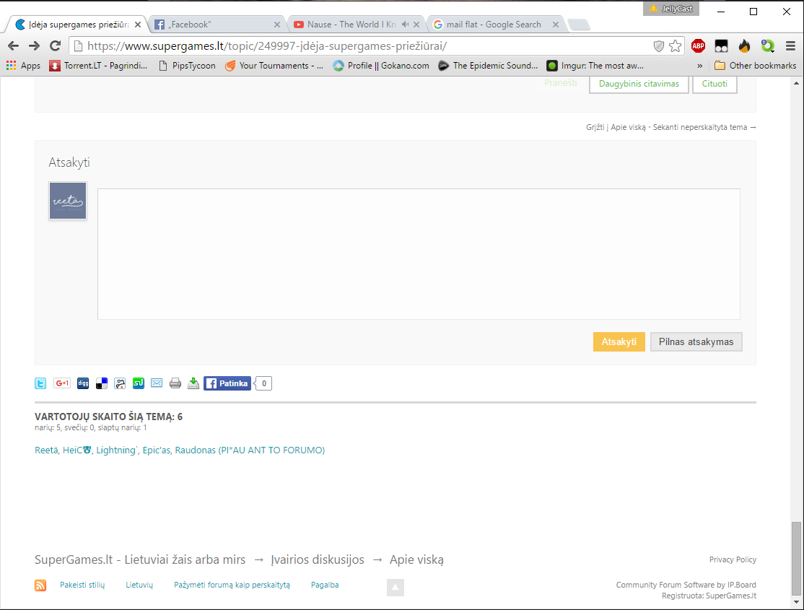Click shield icon in address bar
804x610 pixels.
[659, 46]
